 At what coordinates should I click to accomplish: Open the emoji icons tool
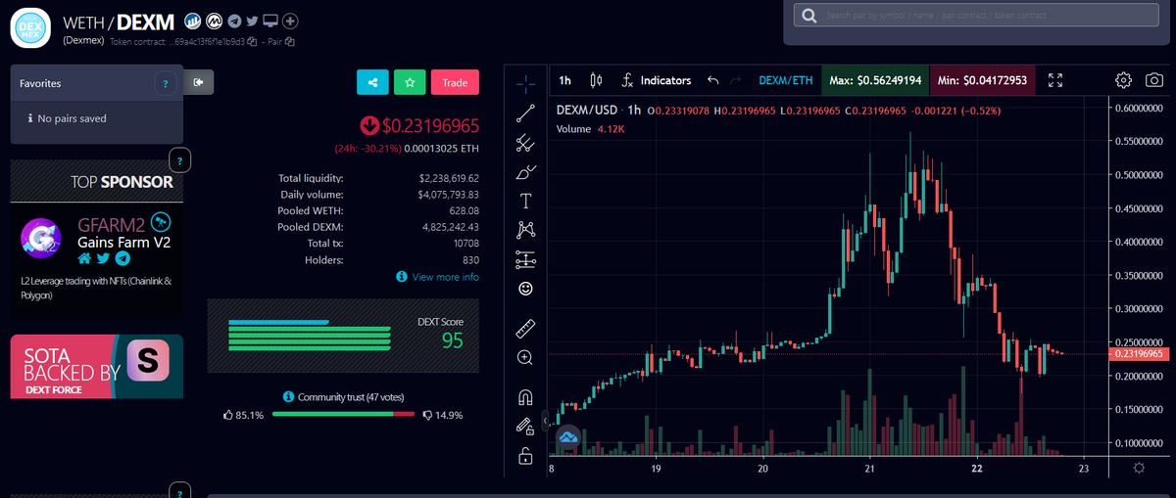pyautogui.click(x=525, y=289)
